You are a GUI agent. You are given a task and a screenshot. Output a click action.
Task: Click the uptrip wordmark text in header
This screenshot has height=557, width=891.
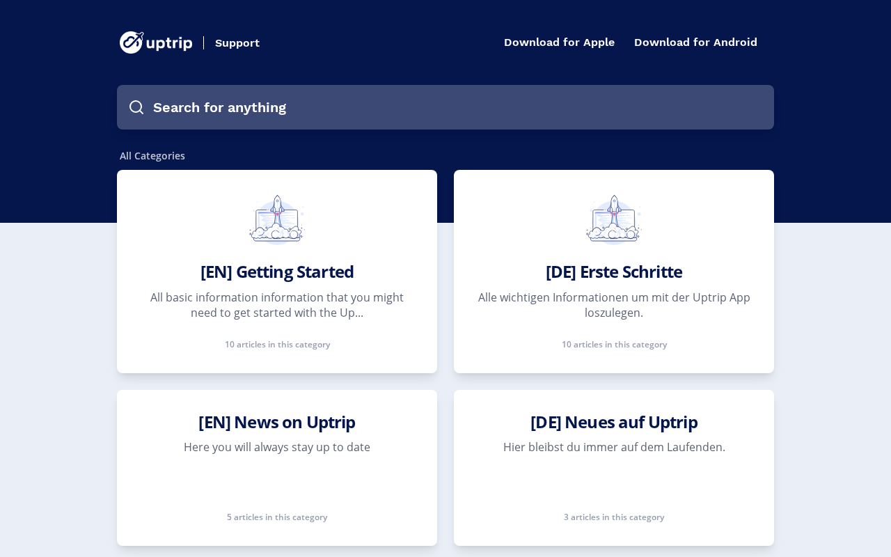pyautogui.click(x=170, y=43)
